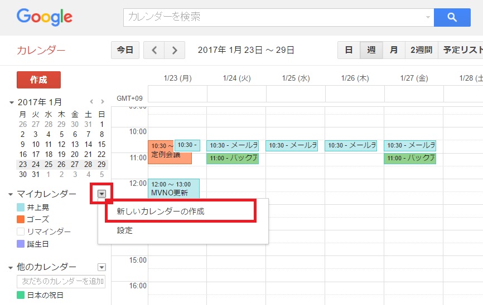Switch to the 2週間 view tab

[x=422, y=50]
